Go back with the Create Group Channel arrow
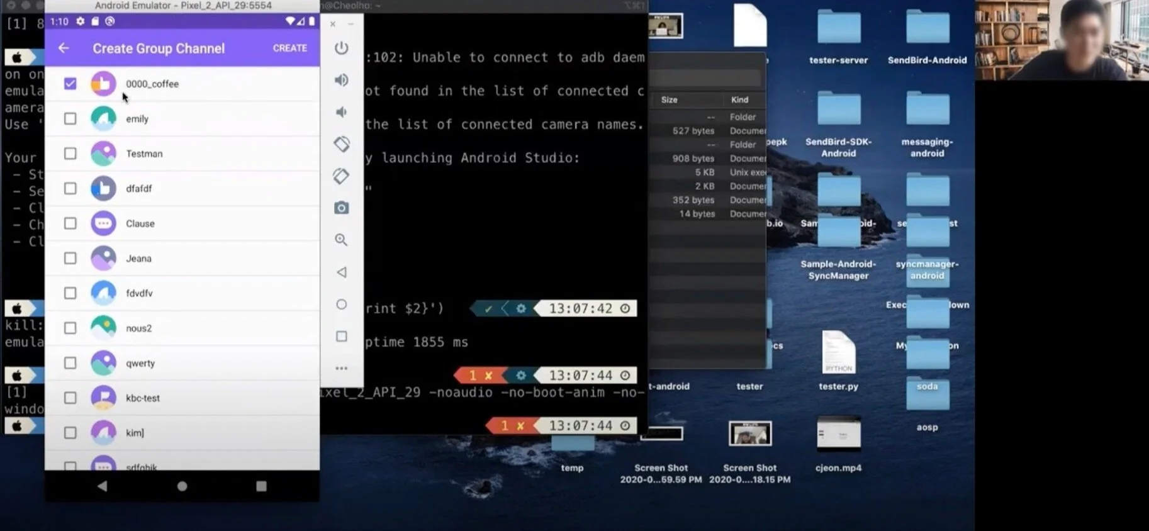 click(64, 48)
